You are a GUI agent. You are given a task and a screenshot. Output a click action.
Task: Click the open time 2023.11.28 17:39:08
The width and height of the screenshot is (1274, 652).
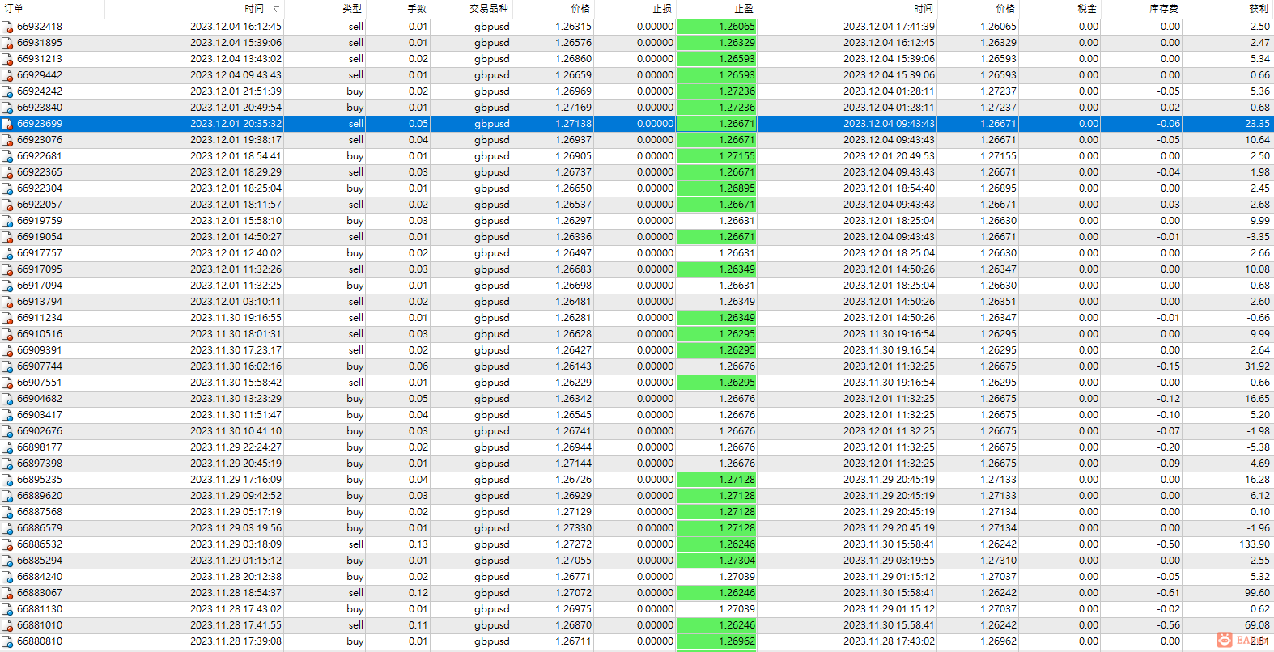(236, 641)
